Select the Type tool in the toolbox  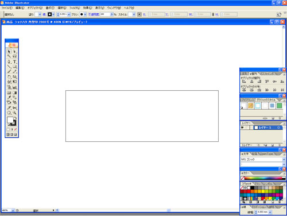[x=15, y=61]
